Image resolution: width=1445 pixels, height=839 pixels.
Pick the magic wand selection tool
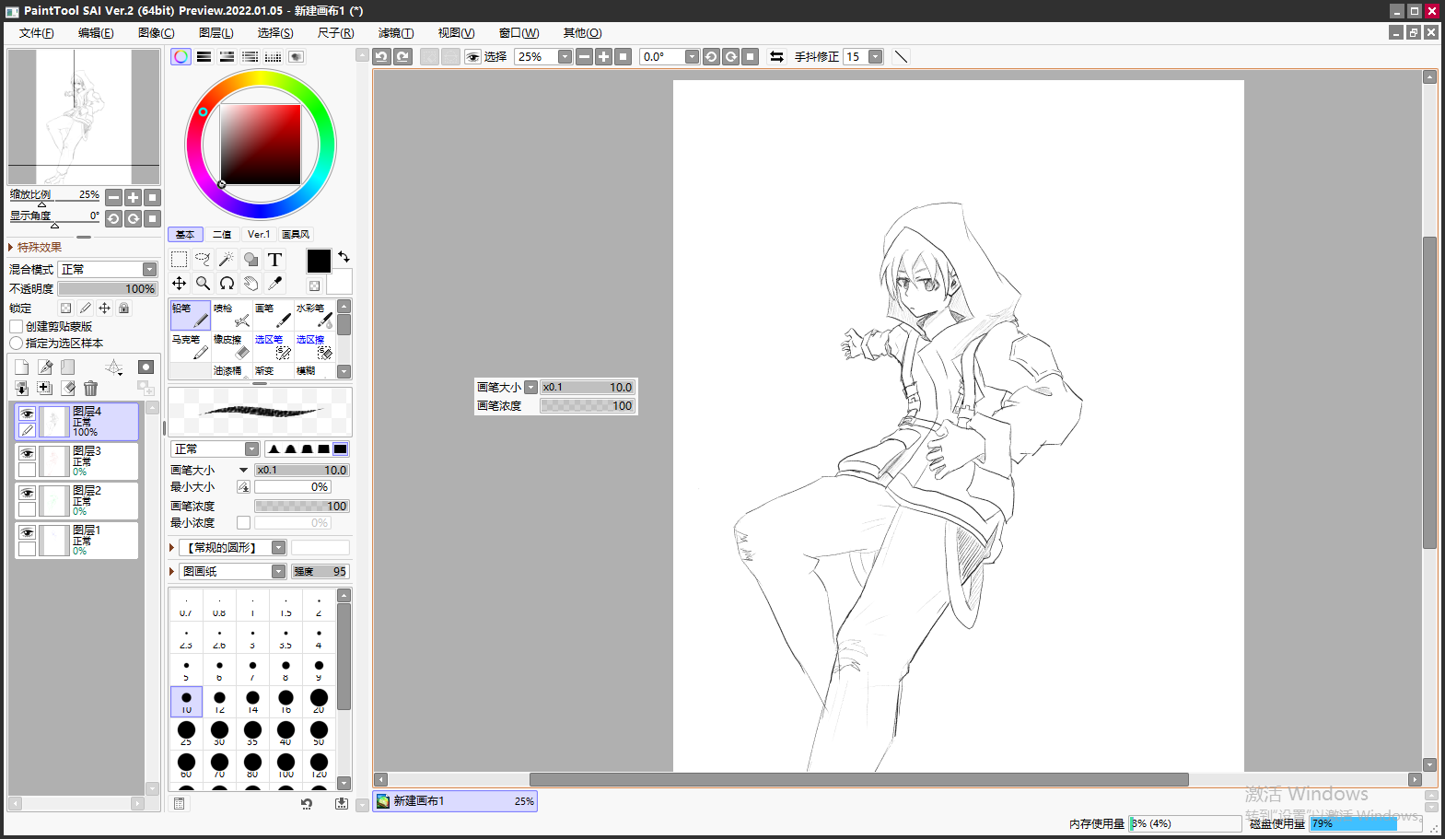227,260
